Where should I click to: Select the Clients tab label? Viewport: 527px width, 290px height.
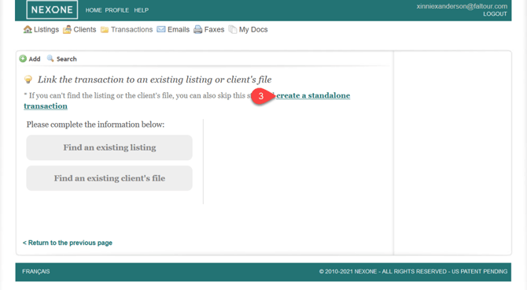(85, 30)
